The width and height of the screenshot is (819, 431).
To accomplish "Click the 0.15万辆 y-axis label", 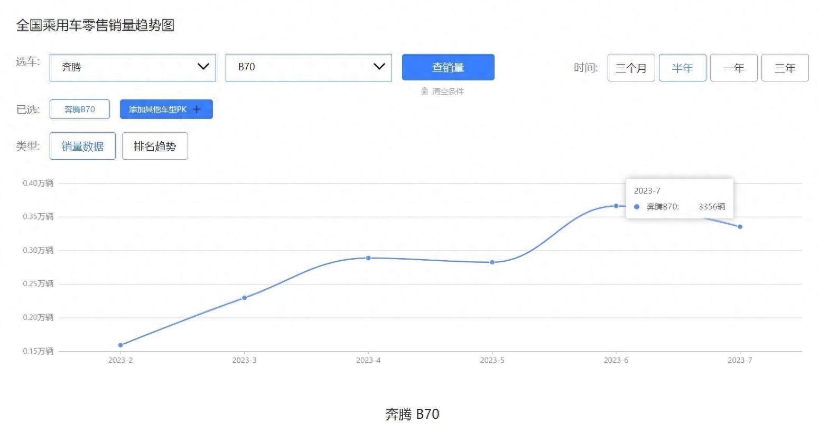I will (x=38, y=351).
